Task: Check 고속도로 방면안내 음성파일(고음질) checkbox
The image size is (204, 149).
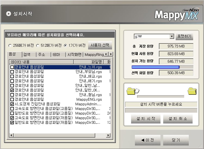Action: coord(12,109)
